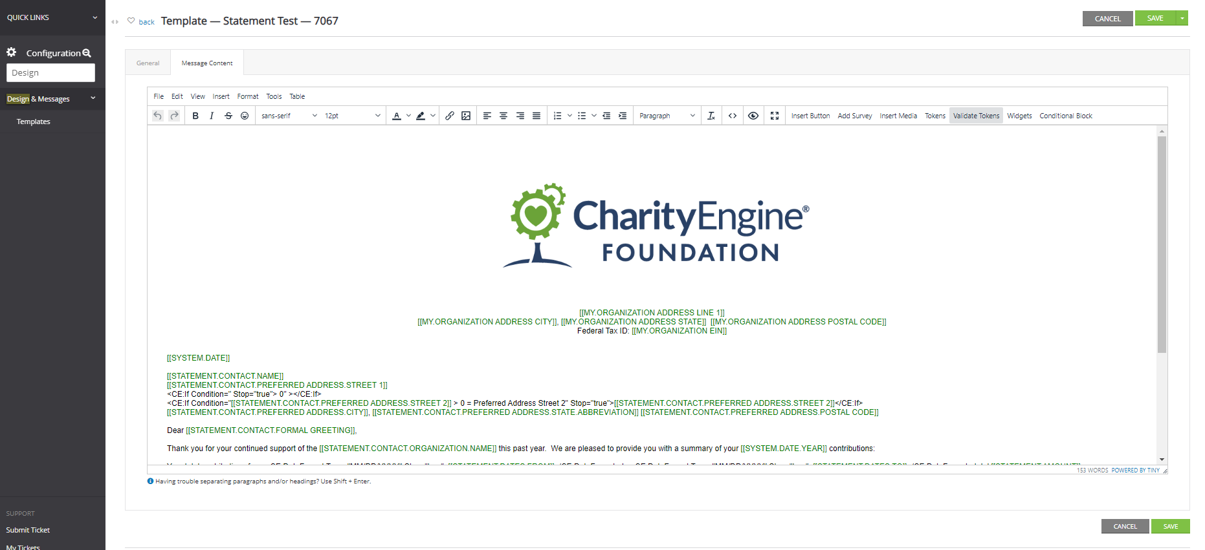
Task: Insert a numbered list
Action: (558, 116)
